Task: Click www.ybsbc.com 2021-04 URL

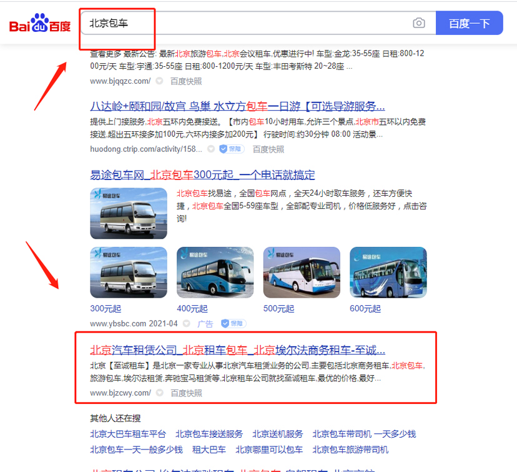Action: pos(134,323)
